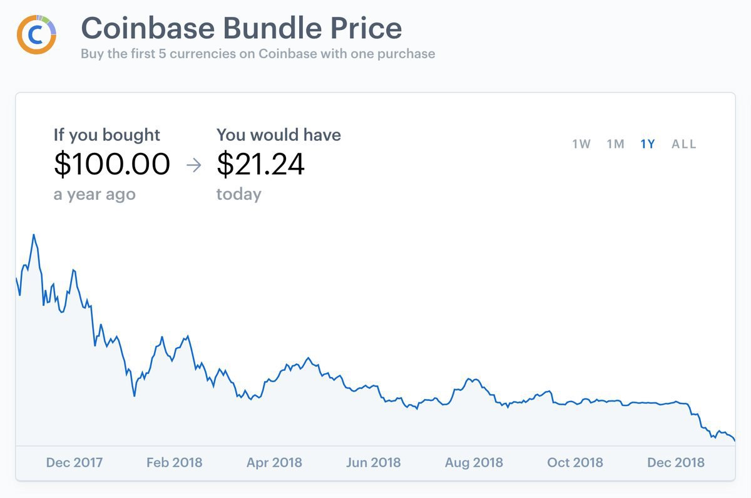Image resolution: width=751 pixels, height=498 pixels.
Task: Choose the 1Y chart range
Action: [x=648, y=144]
